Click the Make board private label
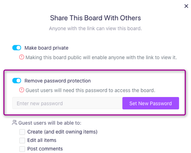The image size is (191, 153). click(46, 48)
